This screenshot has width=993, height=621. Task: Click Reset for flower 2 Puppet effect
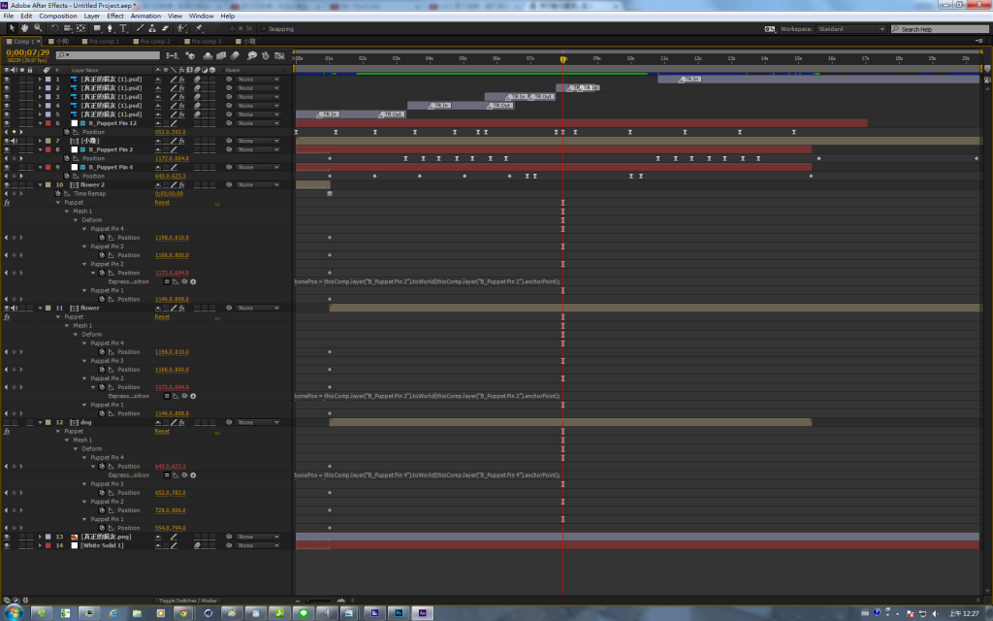[x=162, y=203]
